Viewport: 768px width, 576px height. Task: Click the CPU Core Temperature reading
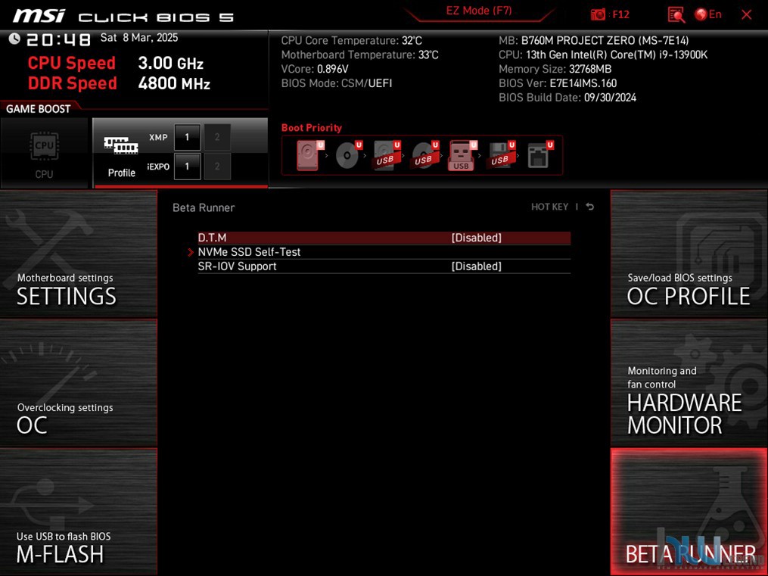tap(352, 41)
